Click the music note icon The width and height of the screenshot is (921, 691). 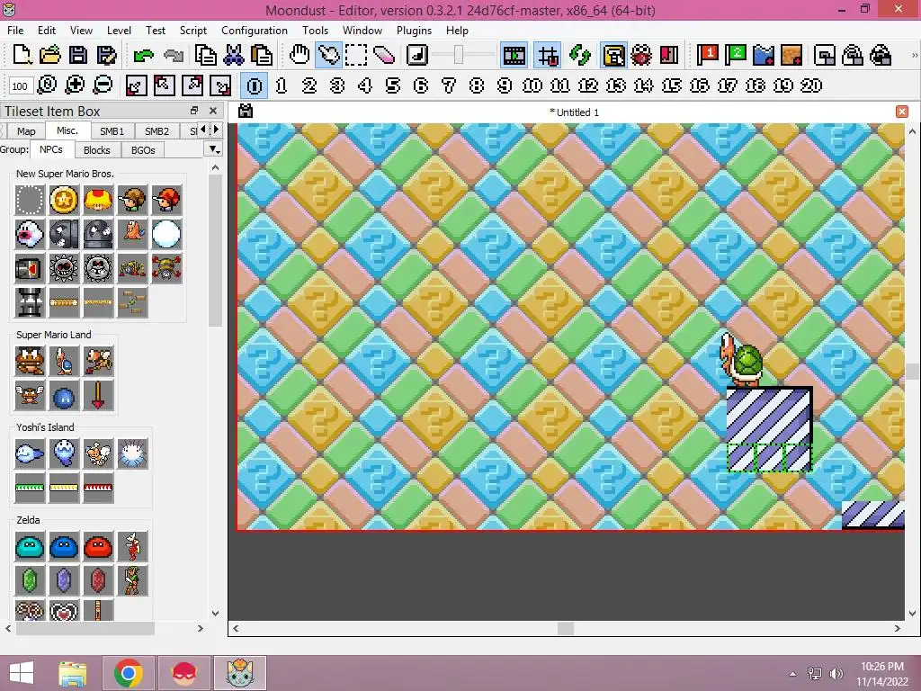tap(417, 55)
